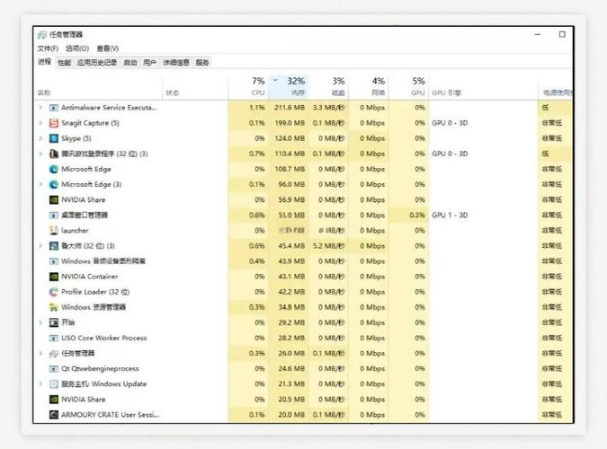Click the GPU 1 - 3D engine cell
607x449 pixels.
pyautogui.click(x=450, y=215)
